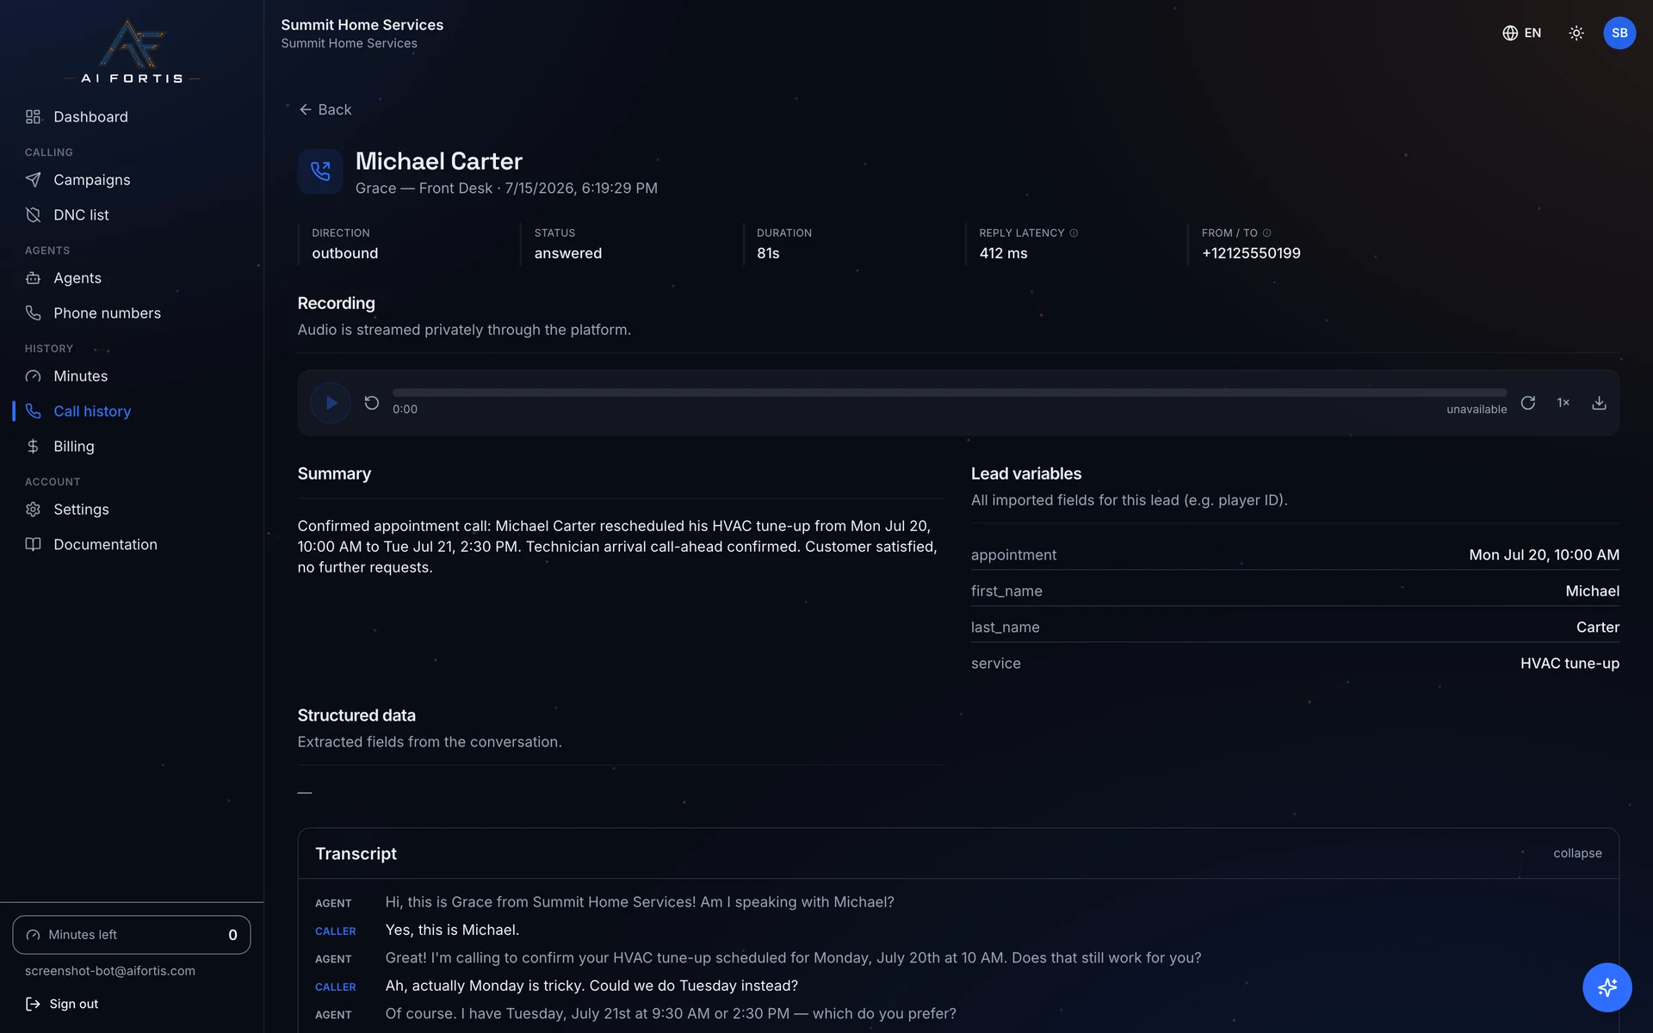Go back to call list
The width and height of the screenshot is (1653, 1033).
point(325,109)
